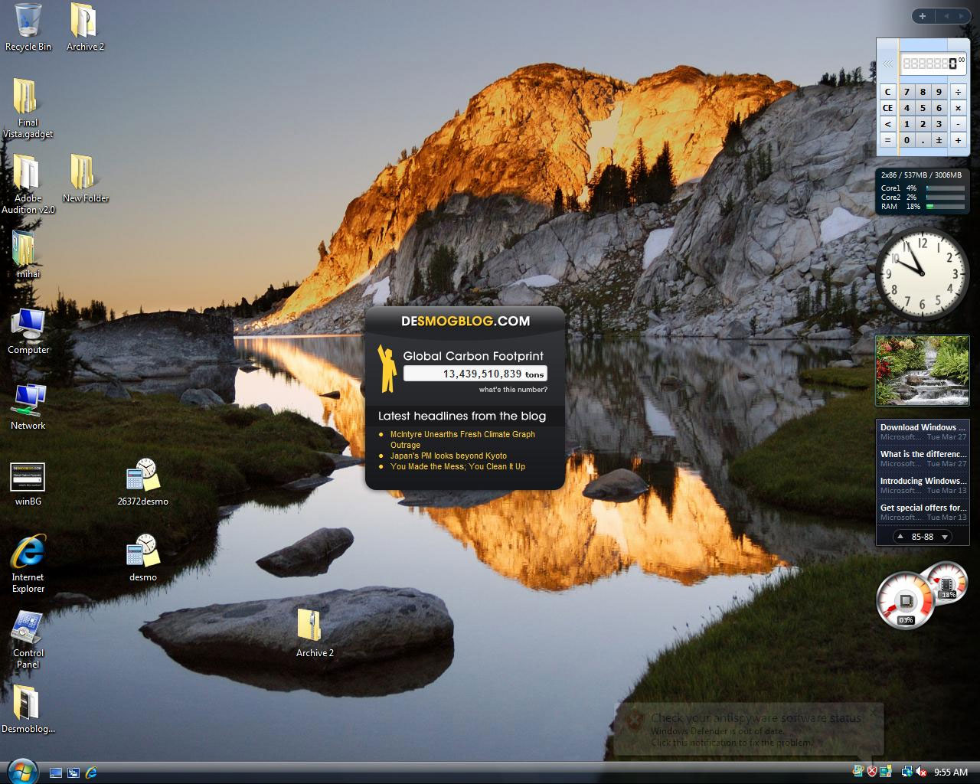
Task: Expand calculator gadget history chevrons
Action: [887, 64]
